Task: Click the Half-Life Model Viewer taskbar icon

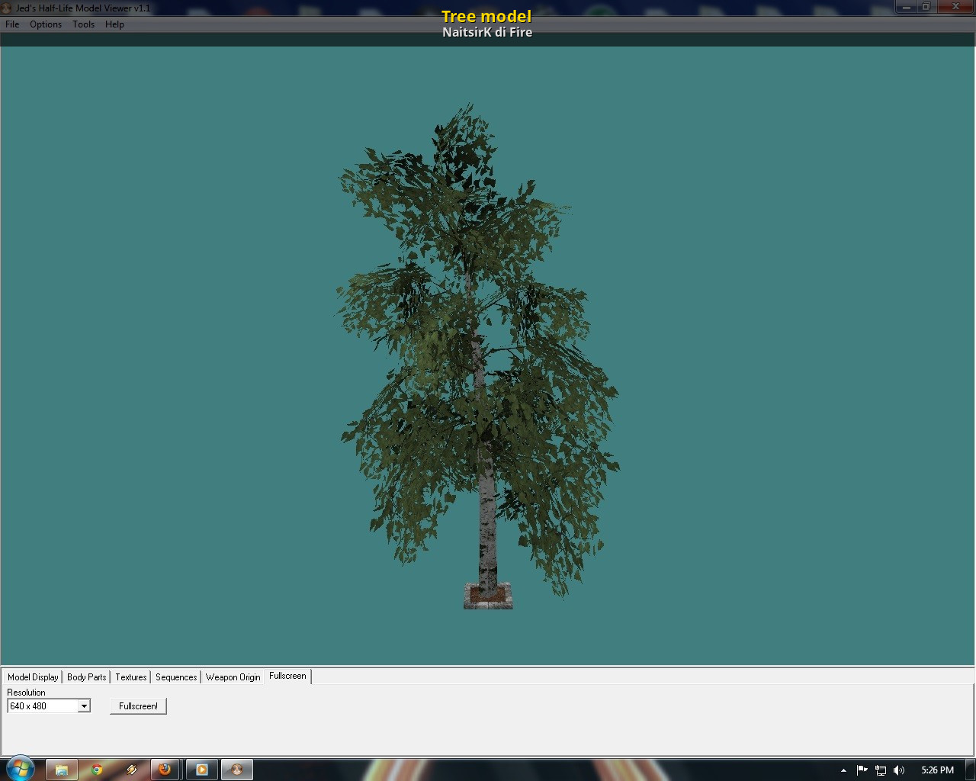Action: 237,770
